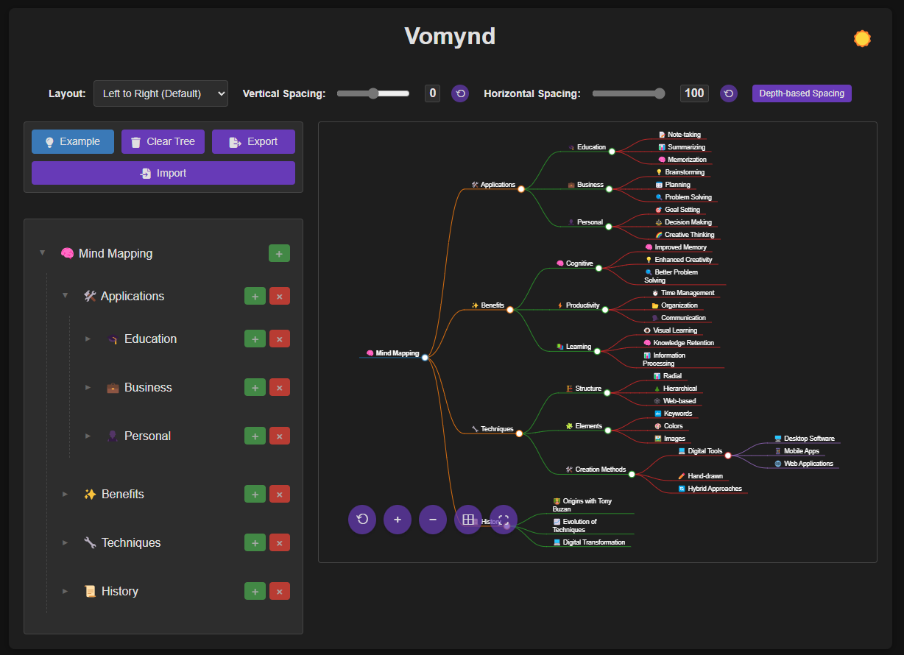Add a child to Mind Mapping
Image resolution: width=904 pixels, height=655 pixels.
click(x=279, y=253)
